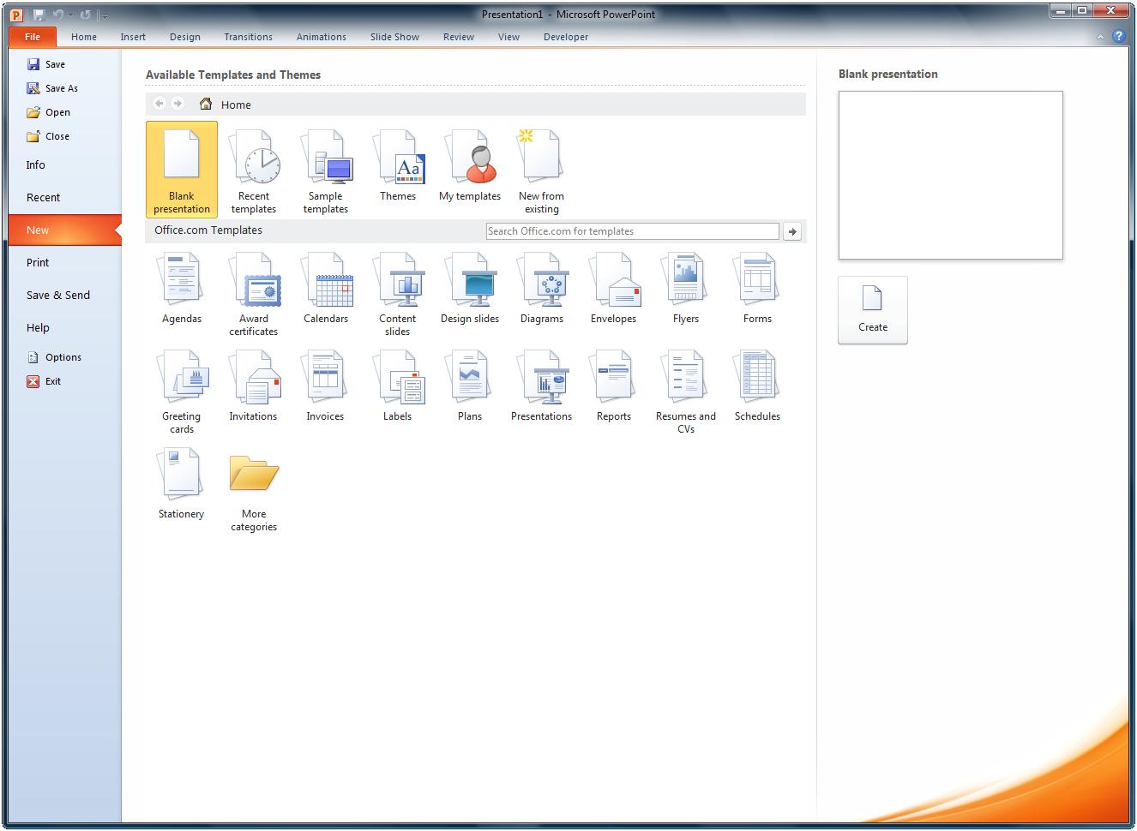Image resolution: width=1137 pixels, height=831 pixels.
Task: Create the blank presentation
Action: pos(872,309)
